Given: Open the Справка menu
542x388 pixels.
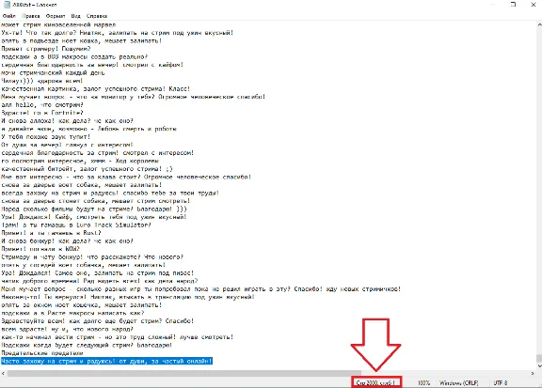Looking at the screenshot, I should tap(96, 16).
